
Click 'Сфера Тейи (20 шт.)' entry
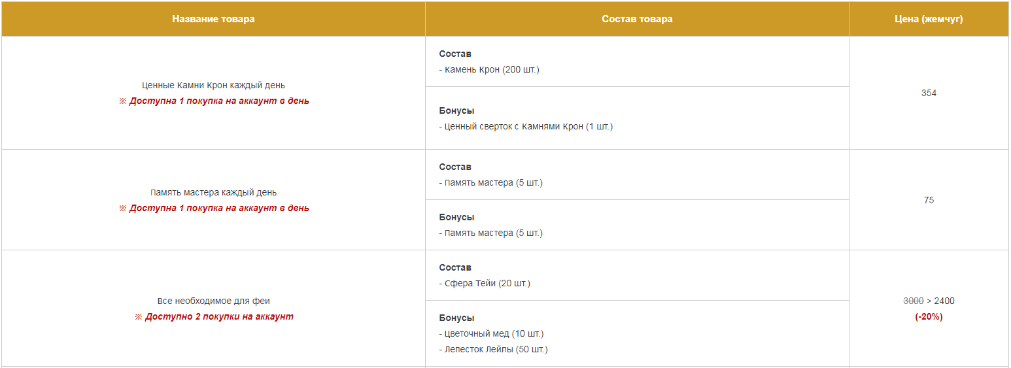tap(485, 283)
